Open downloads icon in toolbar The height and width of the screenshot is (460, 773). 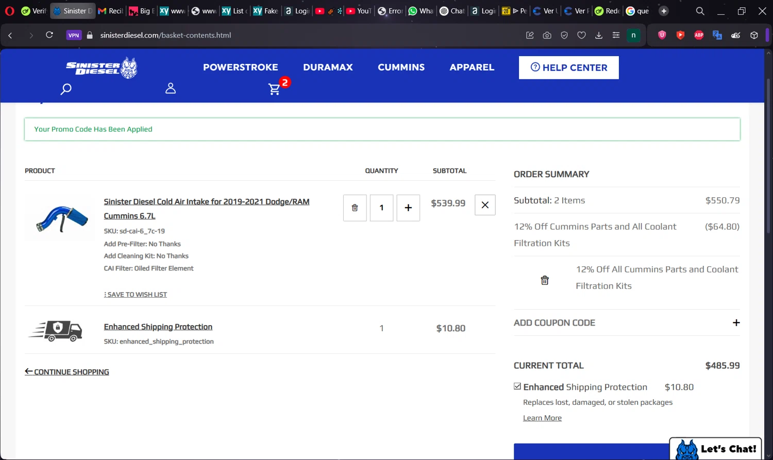click(x=598, y=35)
